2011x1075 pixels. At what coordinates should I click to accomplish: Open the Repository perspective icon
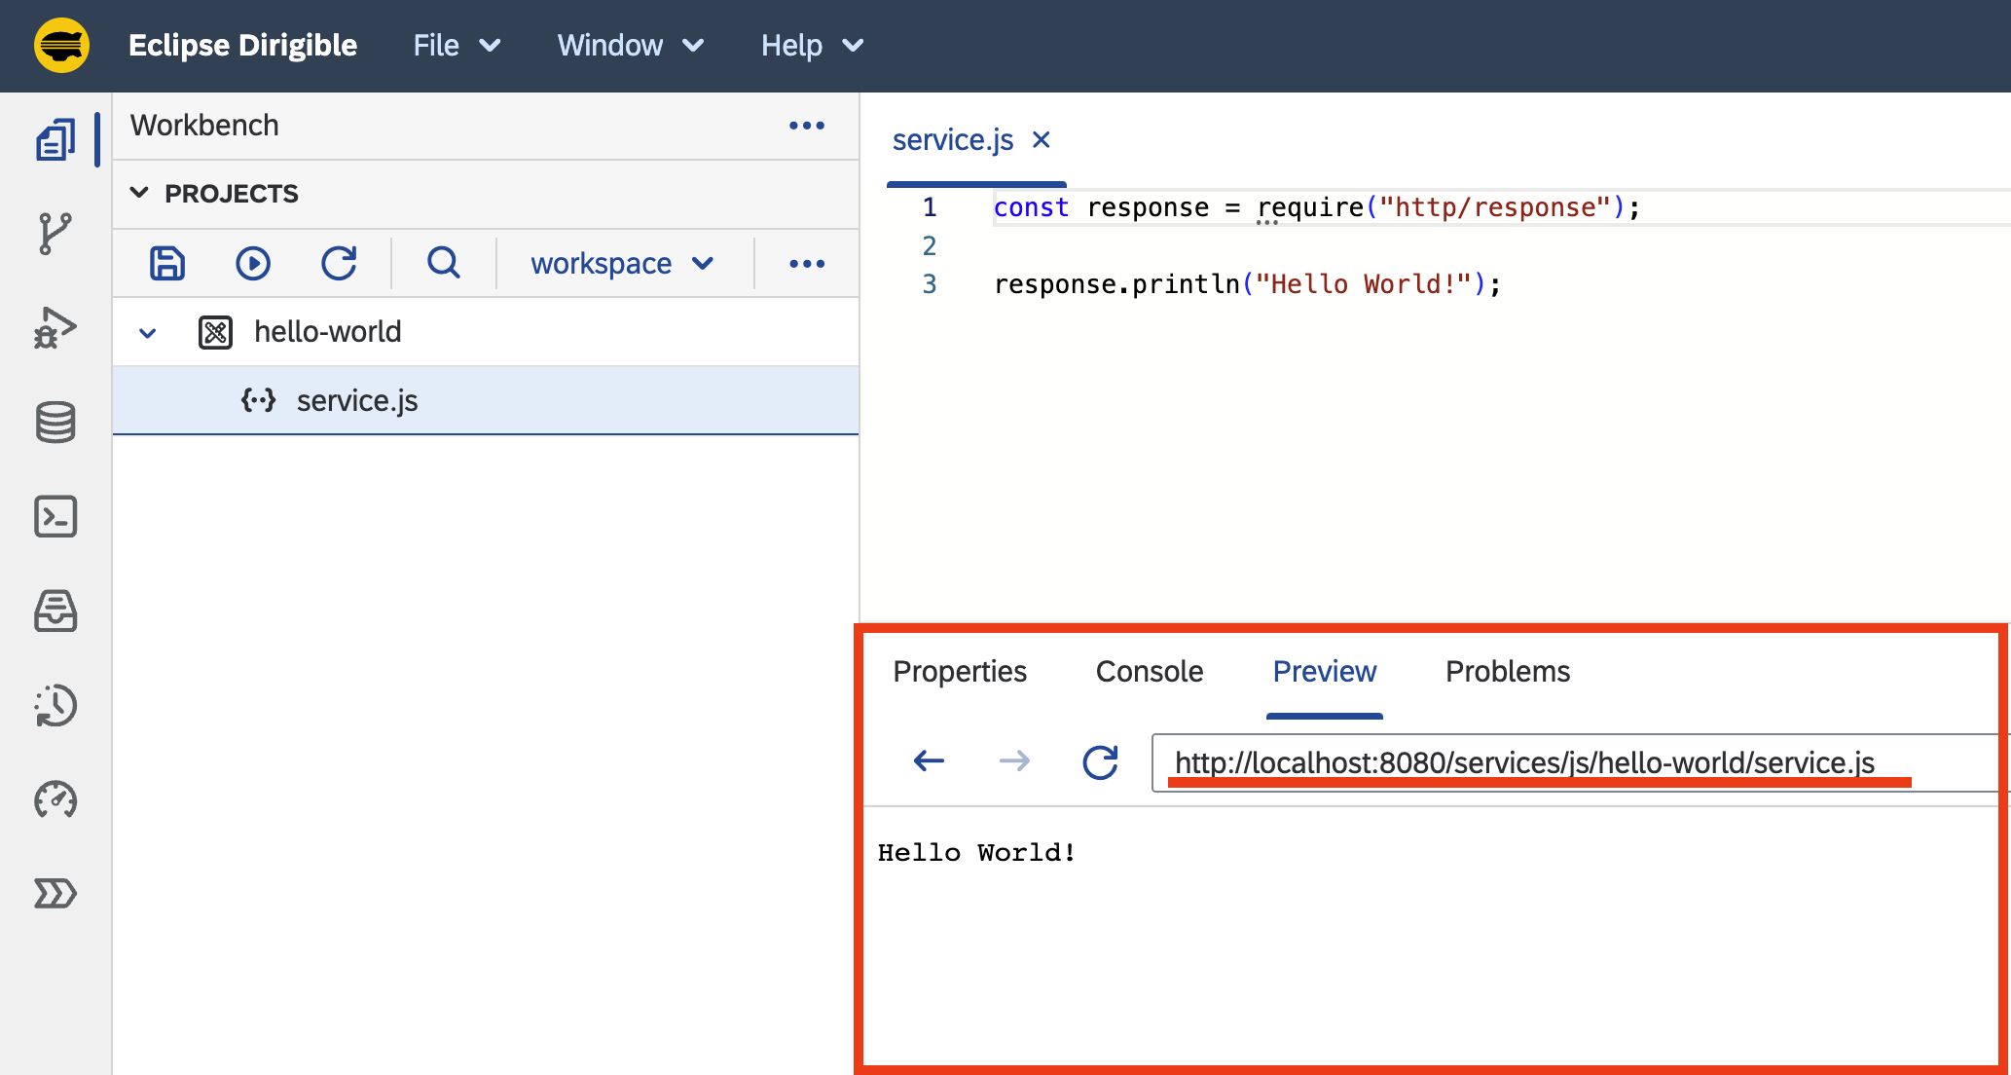(x=55, y=612)
